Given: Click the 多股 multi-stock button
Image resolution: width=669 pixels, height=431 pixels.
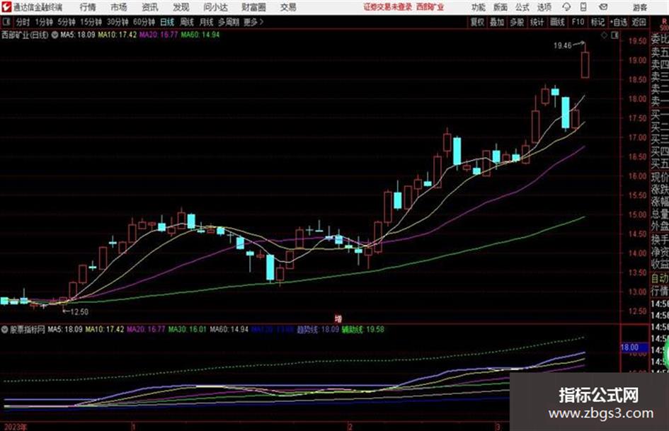Looking at the screenshot, I should click(517, 22).
